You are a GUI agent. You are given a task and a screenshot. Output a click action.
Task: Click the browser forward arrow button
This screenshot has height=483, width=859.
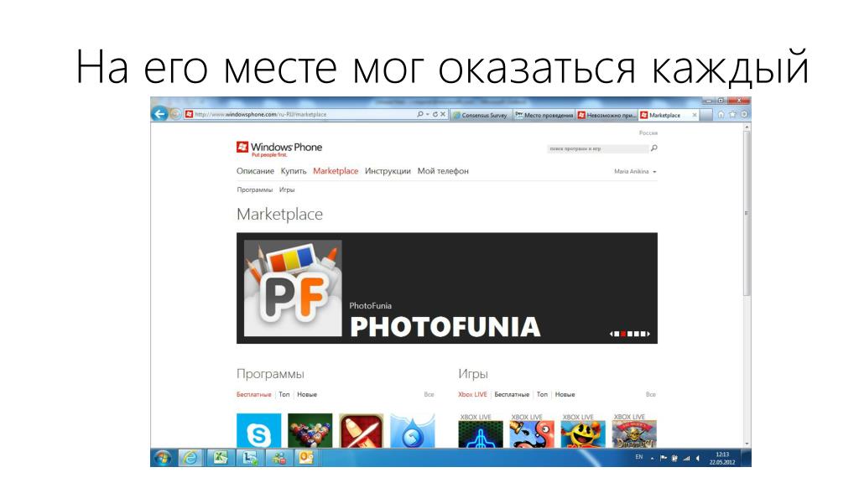pos(175,114)
